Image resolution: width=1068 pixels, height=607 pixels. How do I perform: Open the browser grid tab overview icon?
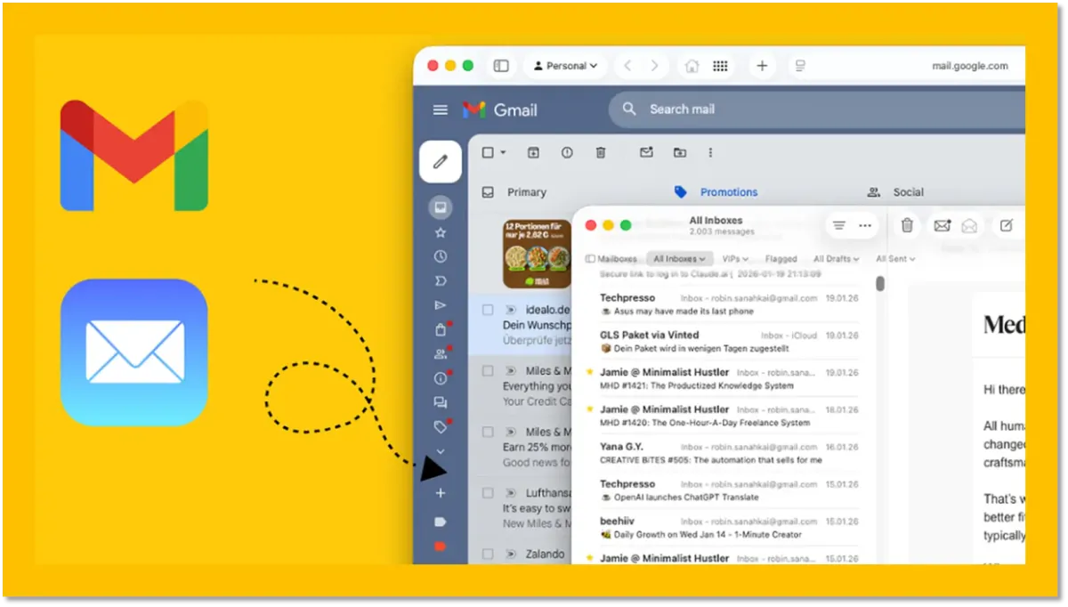[721, 66]
